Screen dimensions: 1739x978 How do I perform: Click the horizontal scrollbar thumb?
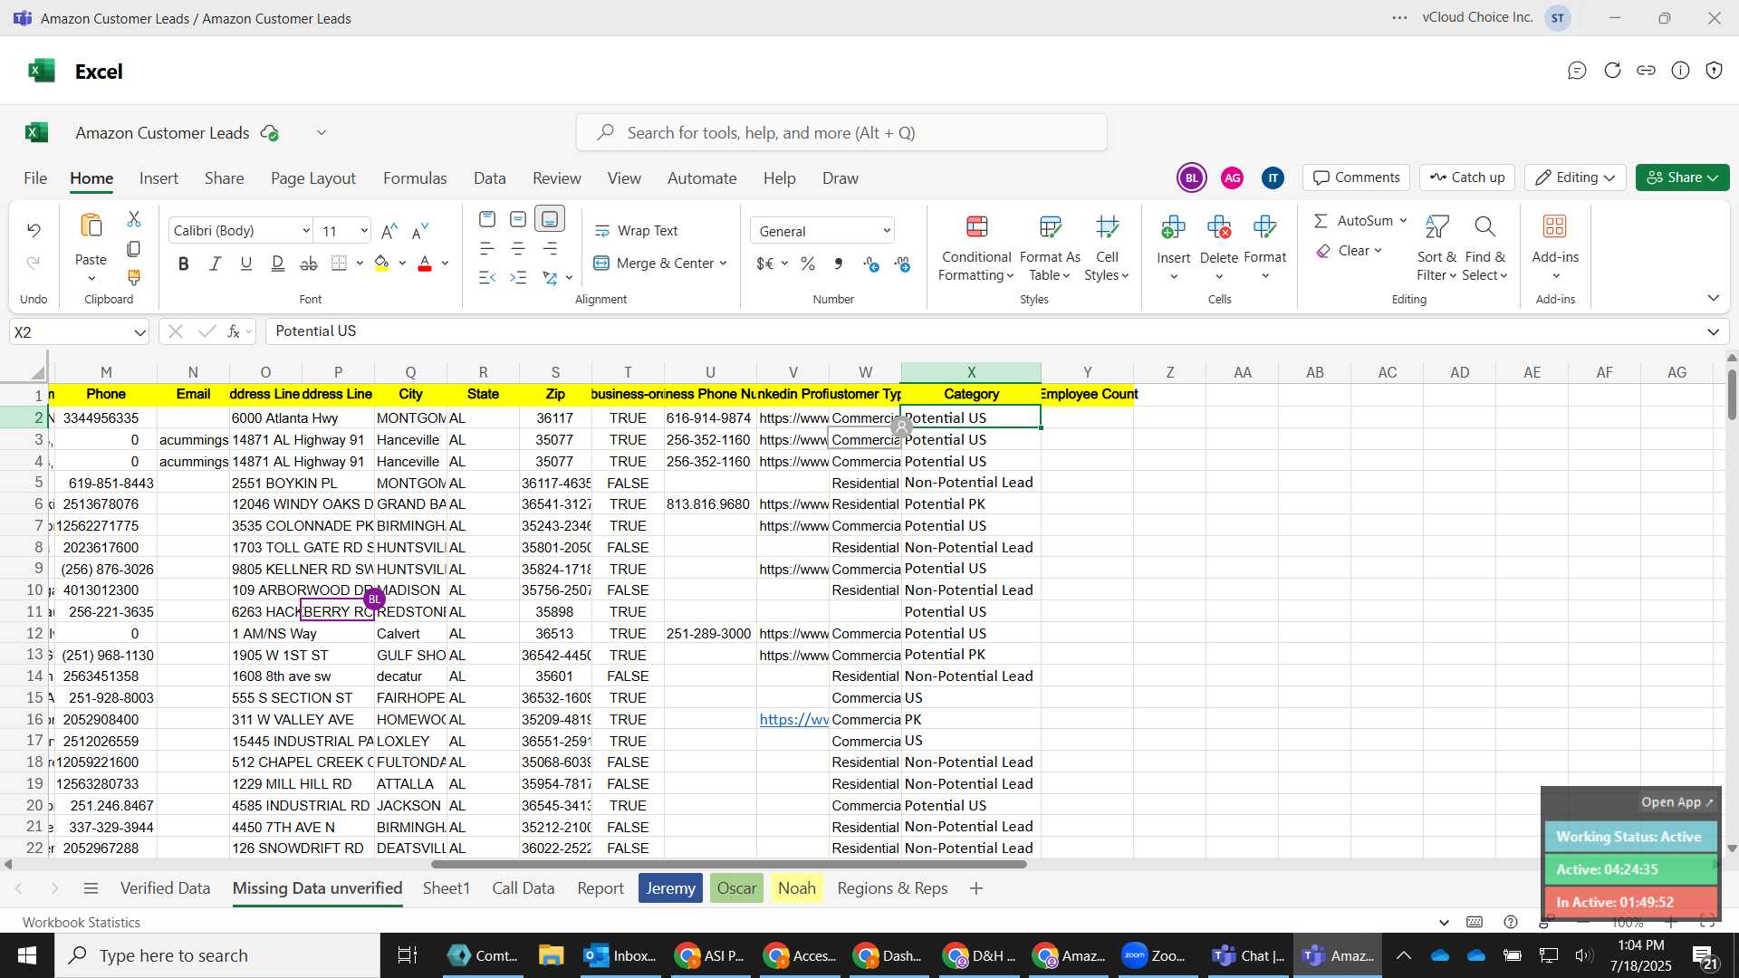[x=728, y=865]
